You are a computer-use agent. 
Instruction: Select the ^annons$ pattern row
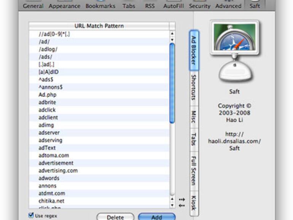[99, 87]
